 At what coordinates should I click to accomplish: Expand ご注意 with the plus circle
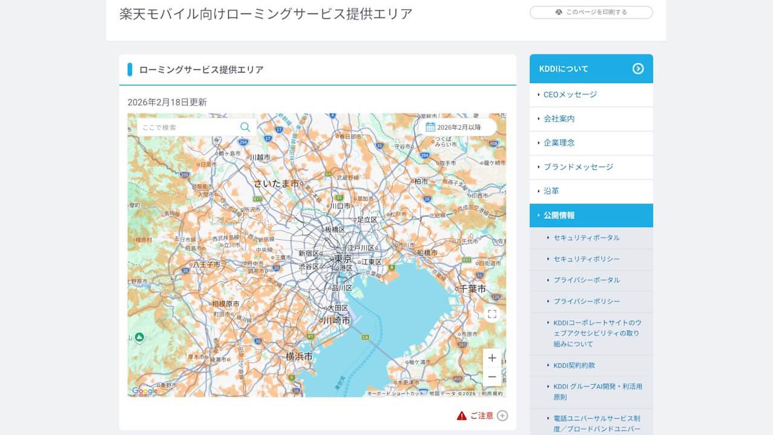503,416
